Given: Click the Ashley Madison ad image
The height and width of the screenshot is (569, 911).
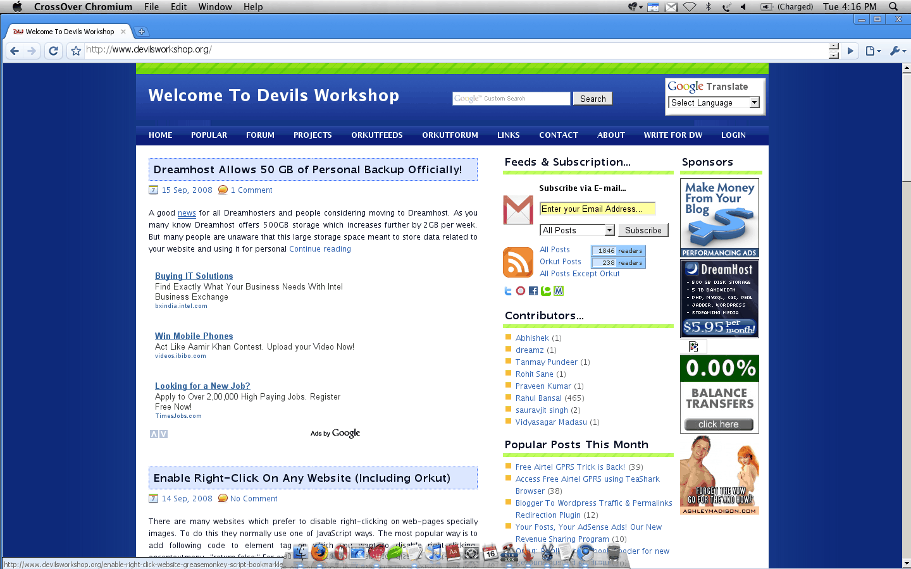Looking at the screenshot, I should [x=719, y=475].
